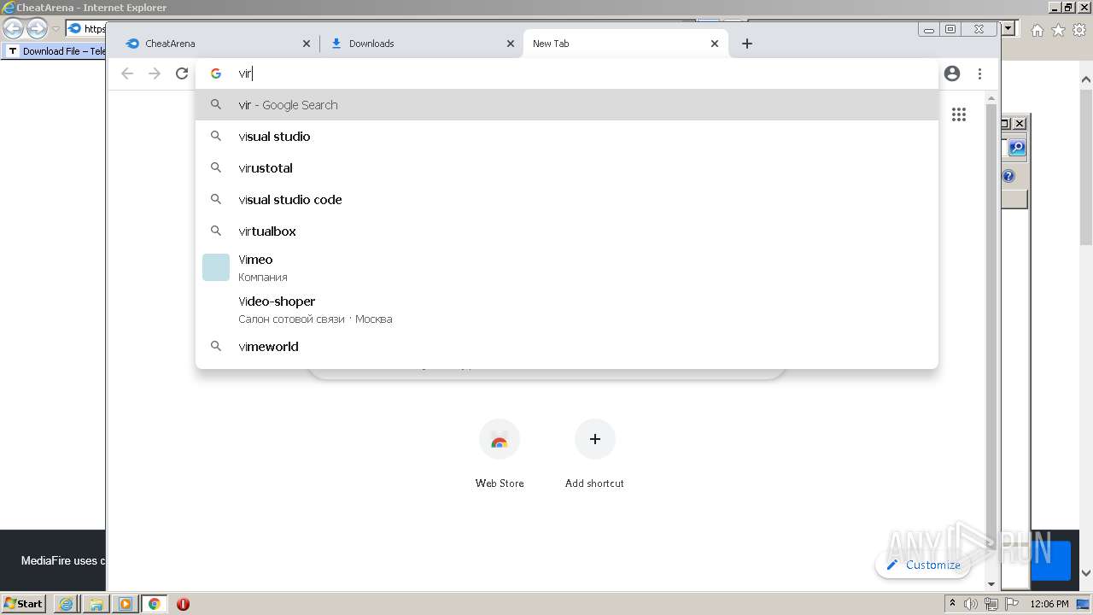Click the Customize button
Screen dimensions: 1093x615
click(x=923, y=565)
